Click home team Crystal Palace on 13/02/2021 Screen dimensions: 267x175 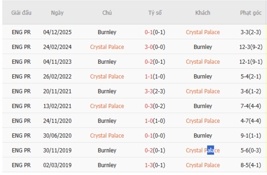(x=107, y=106)
